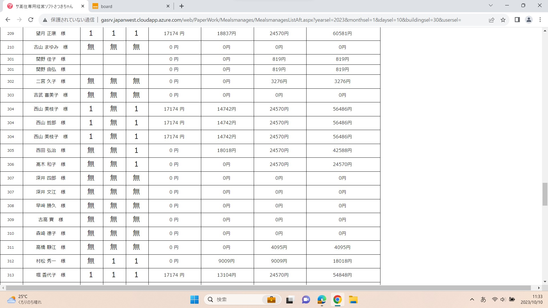Bookmark this page with the star icon
The width and height of the screenshot is (548, 308).
click(x=503, y=20)
